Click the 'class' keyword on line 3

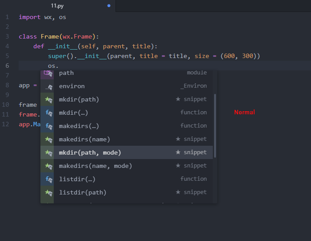click(x=28, y=37)
